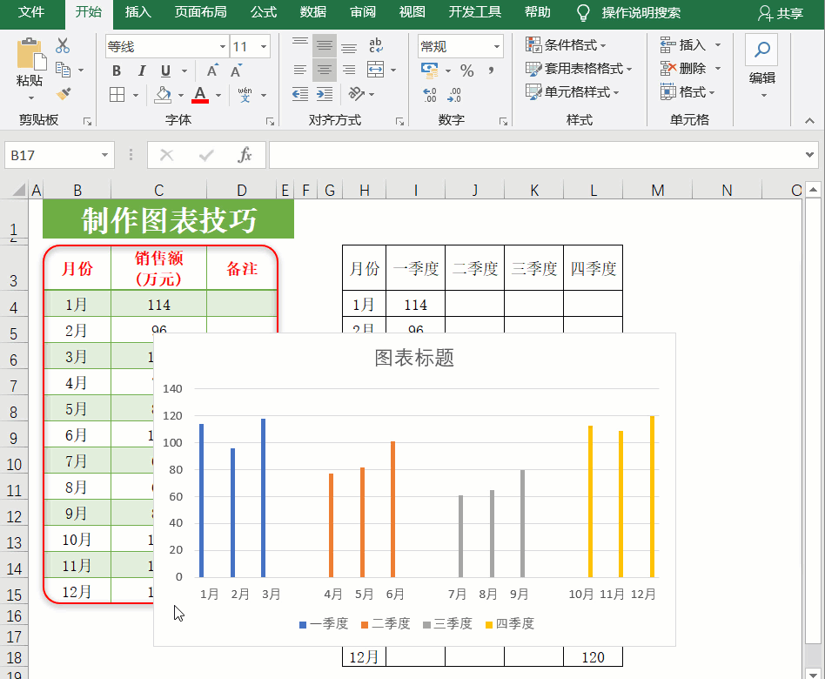
Task: Open the font name 等线 dropdown
Action: coord(223,47)
